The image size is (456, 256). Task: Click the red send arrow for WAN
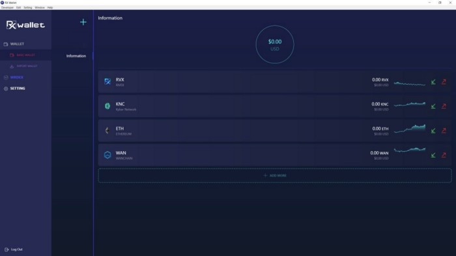444,155
